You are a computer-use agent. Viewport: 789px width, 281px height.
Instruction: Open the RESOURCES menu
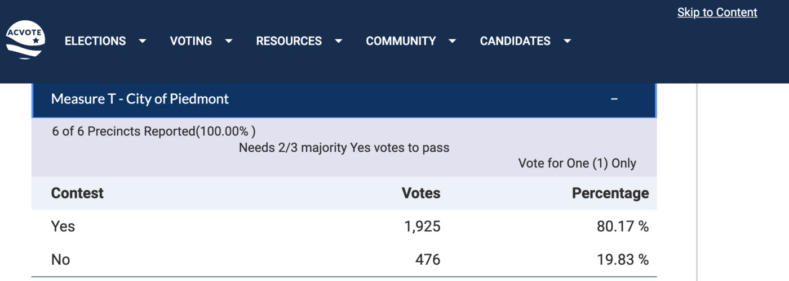point(289,41)
